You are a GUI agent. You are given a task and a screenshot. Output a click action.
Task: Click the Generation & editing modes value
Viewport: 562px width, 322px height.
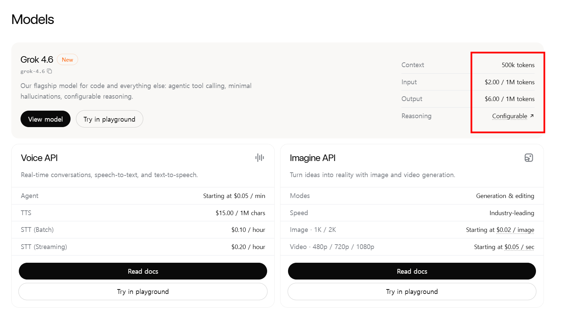pos(505,196)
